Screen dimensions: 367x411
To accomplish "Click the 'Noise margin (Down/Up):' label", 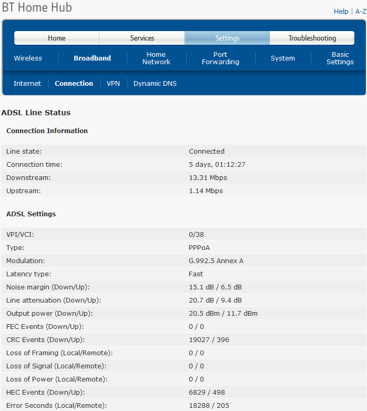I will (48, 287).
